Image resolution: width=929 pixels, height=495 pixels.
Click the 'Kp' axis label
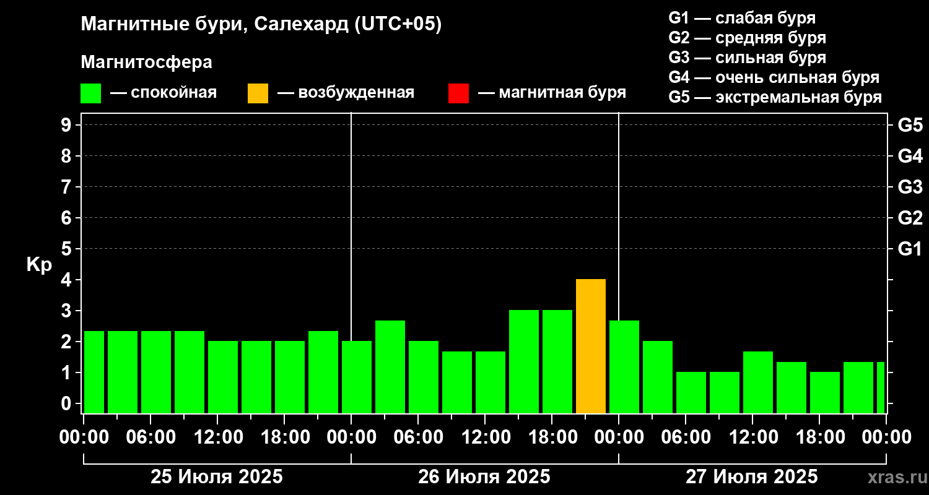(39, 265)
